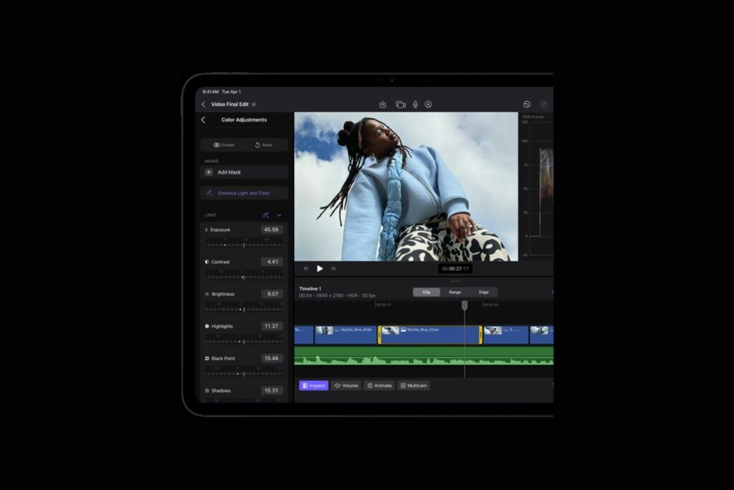Click the RGB Overlay scope label
Screen dimensions: 734x490
(x=533, y=117)
